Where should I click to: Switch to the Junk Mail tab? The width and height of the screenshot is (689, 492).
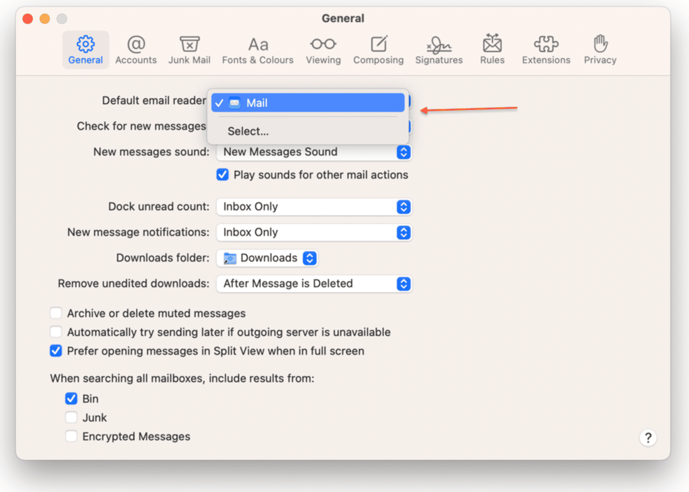[x=189, y=50]
